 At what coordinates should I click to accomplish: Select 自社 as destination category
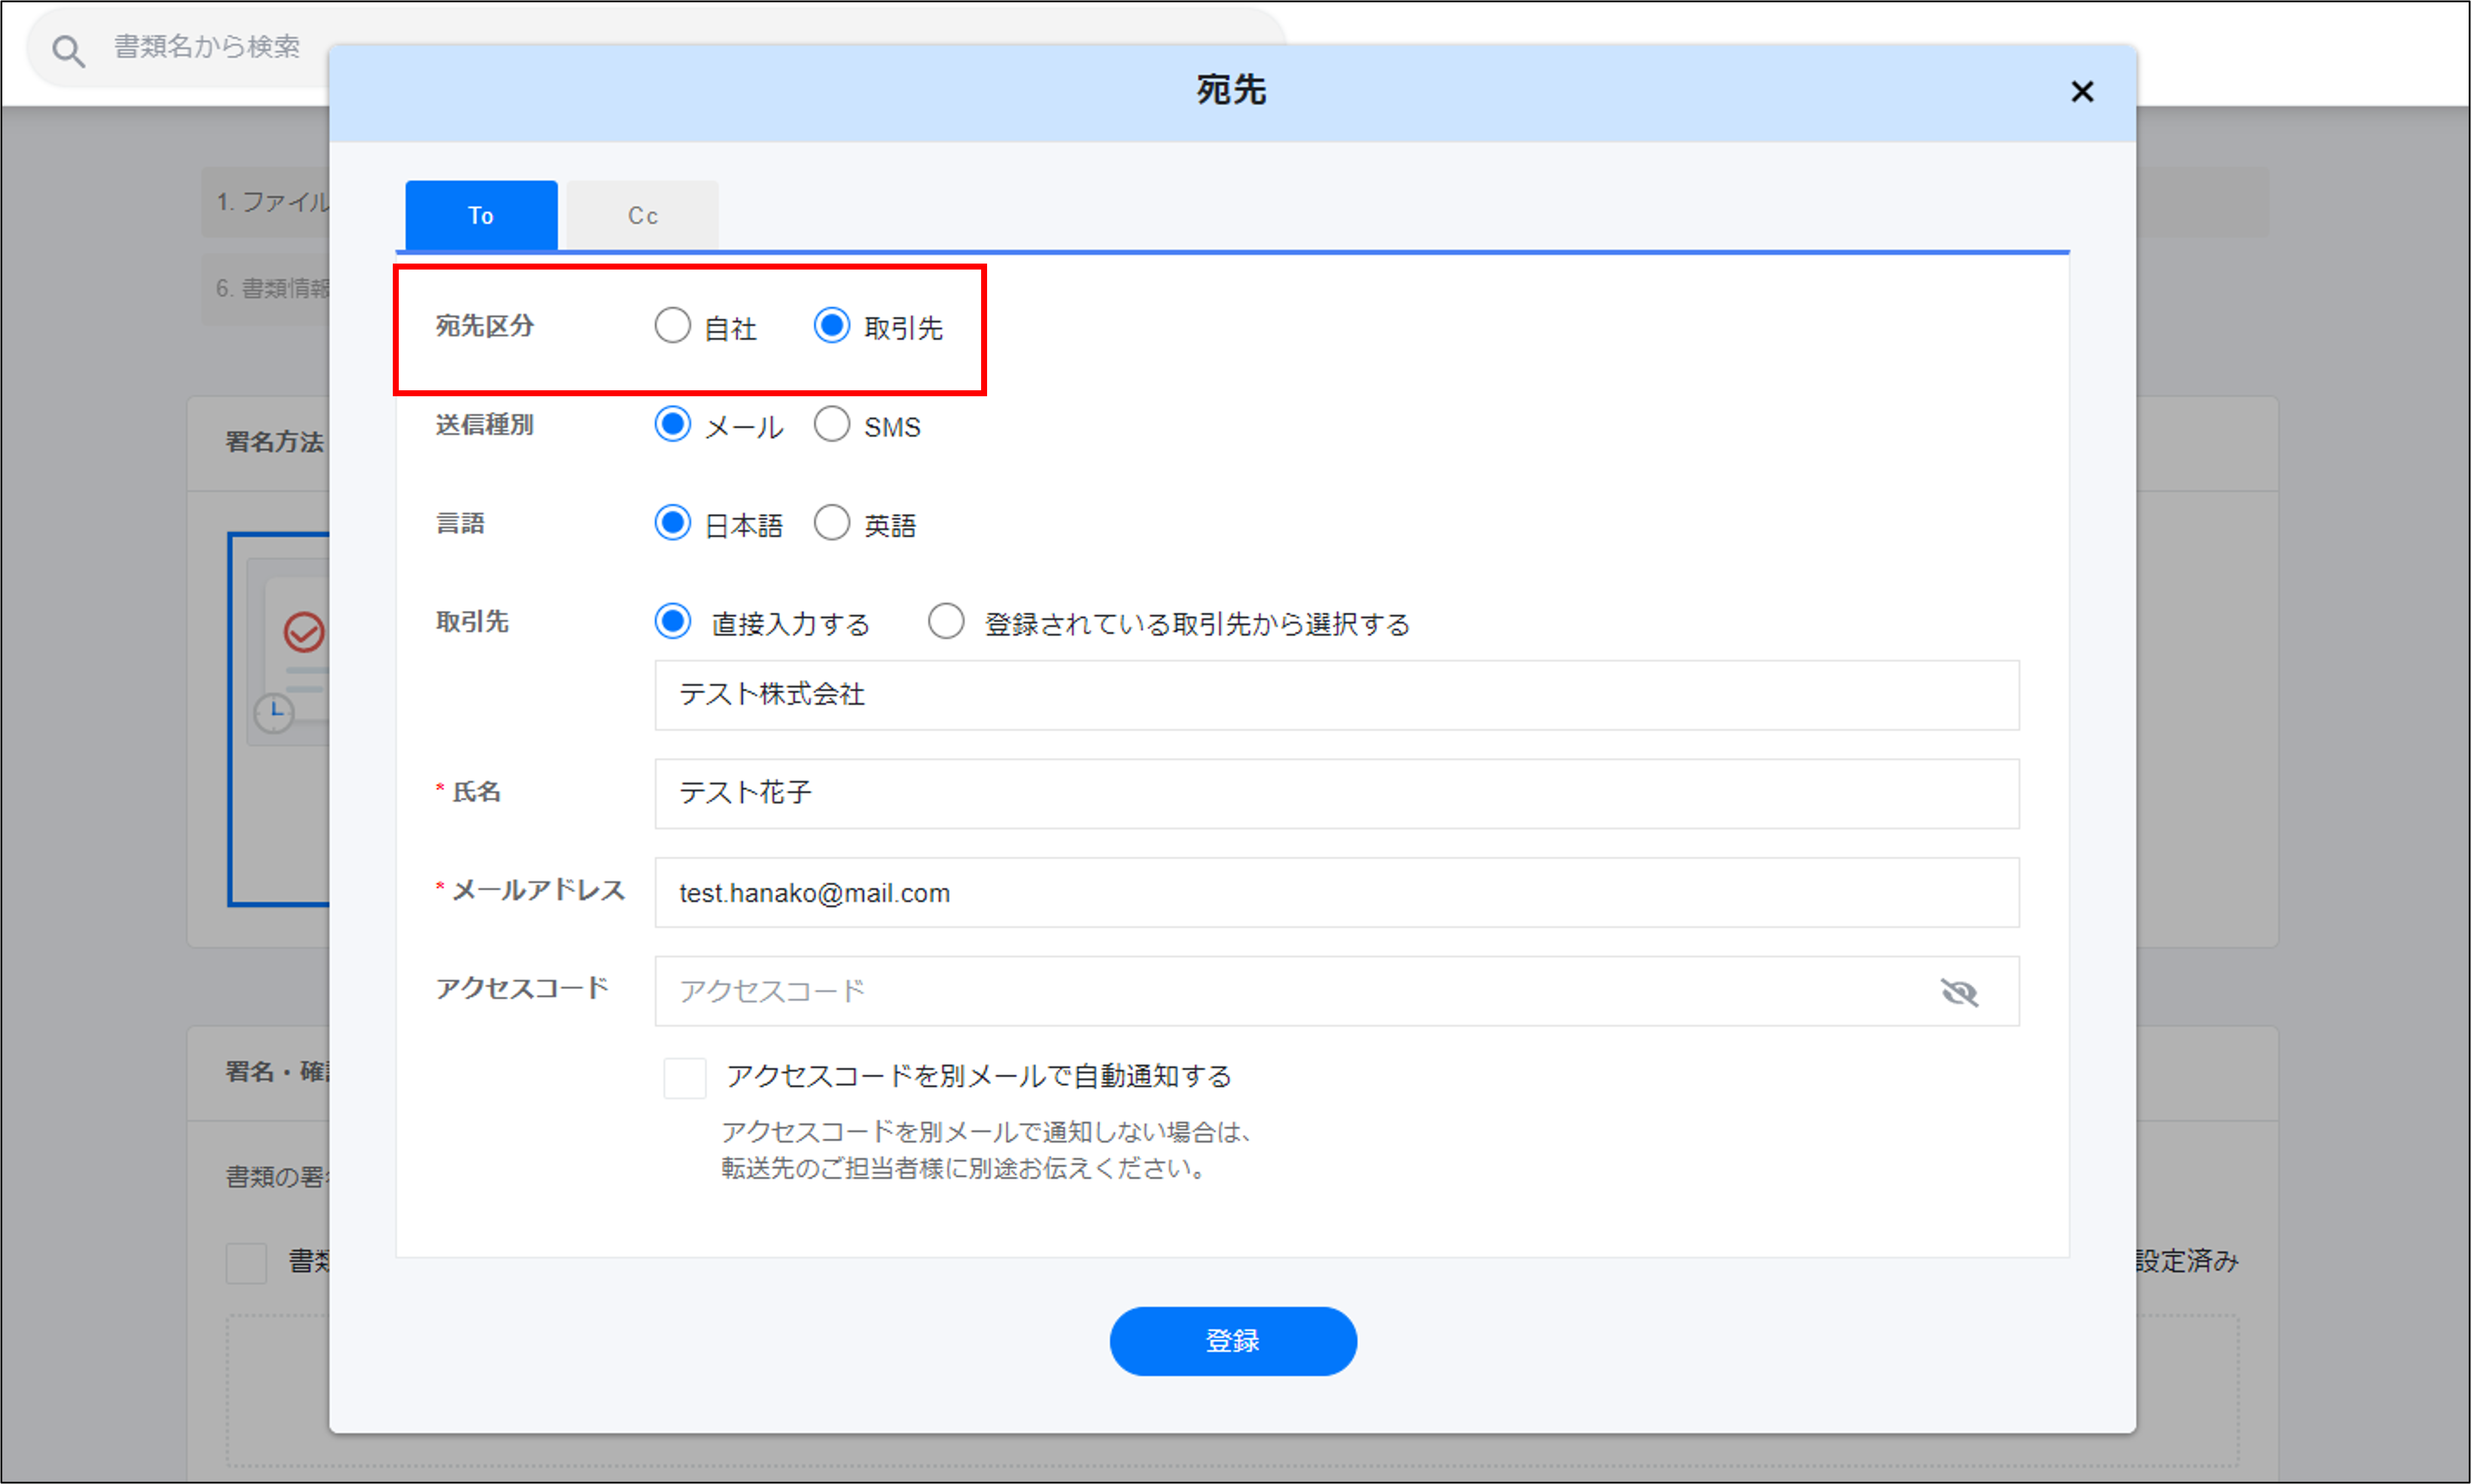pyautogui.click(x=672, y=326)
